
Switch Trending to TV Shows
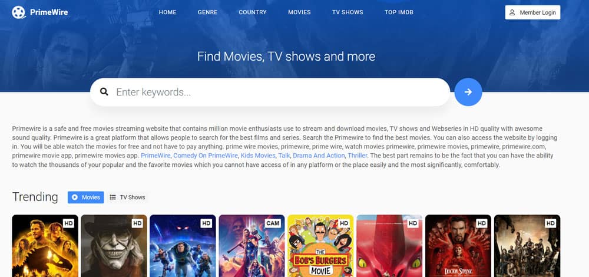(x=127, y=197)
